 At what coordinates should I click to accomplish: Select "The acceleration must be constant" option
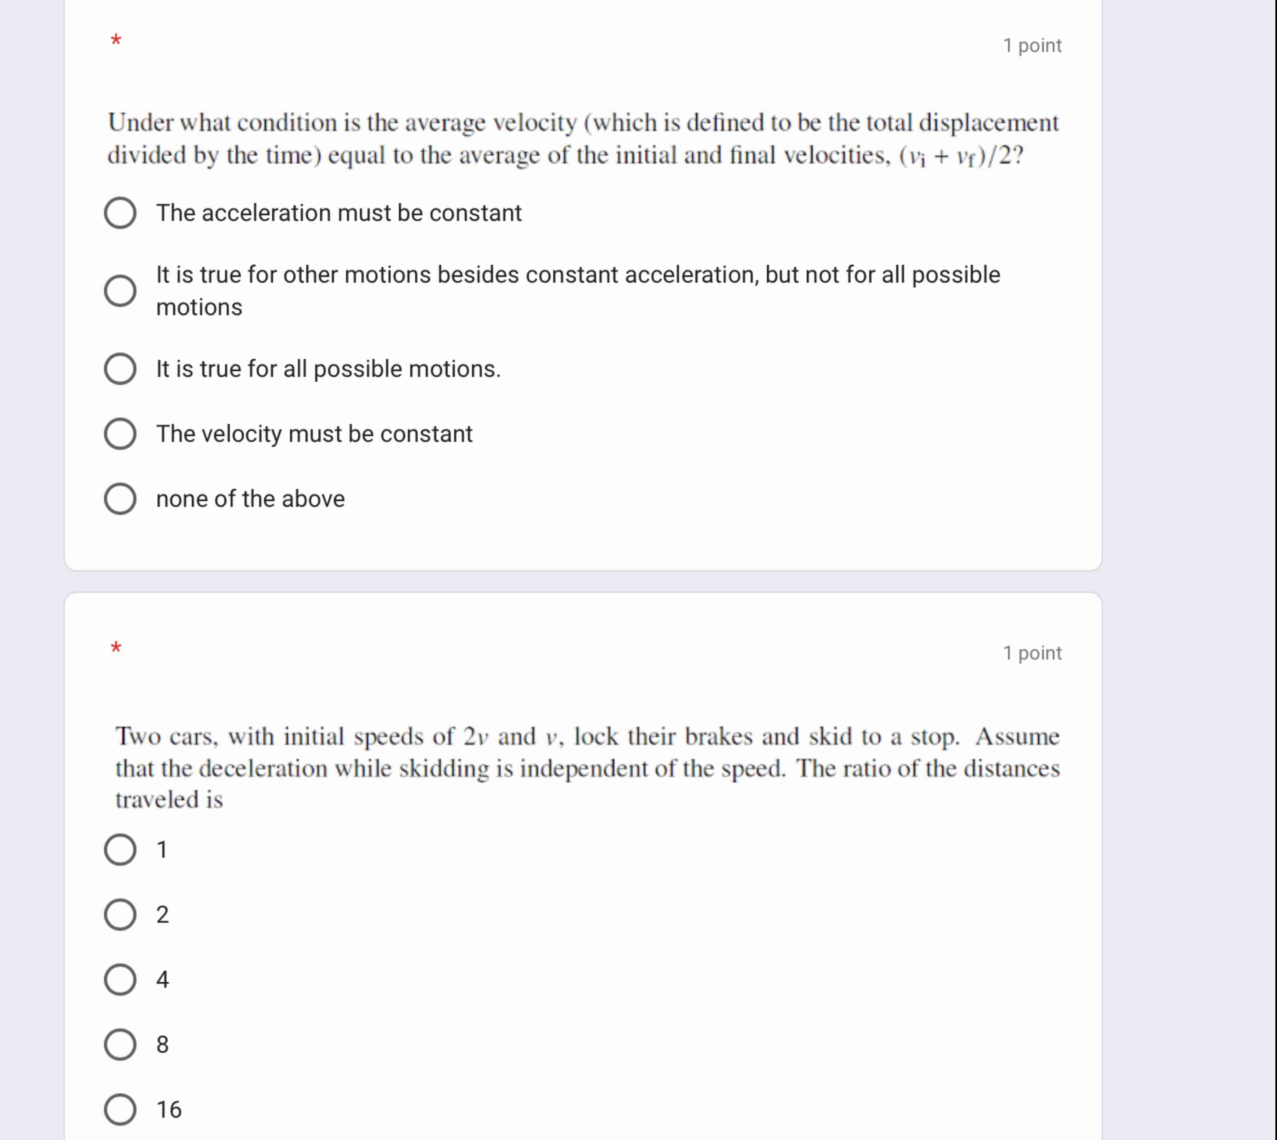pos(121,212)
